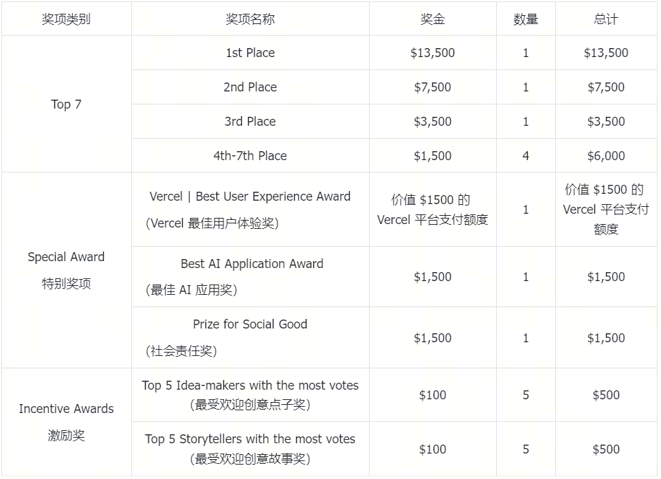Select the Best AI Application Award cell
Image resolution: width=661 pixels, height=479 pixels.
pos(251,264)
